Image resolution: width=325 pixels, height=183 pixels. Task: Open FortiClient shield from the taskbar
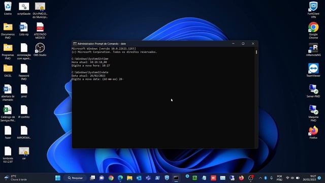167,178
